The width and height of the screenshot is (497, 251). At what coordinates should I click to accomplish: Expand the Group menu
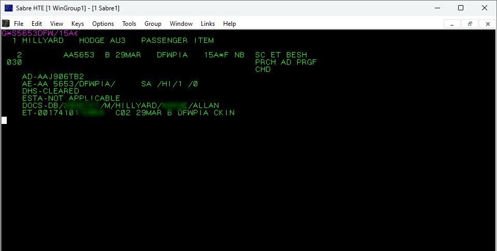153,24
